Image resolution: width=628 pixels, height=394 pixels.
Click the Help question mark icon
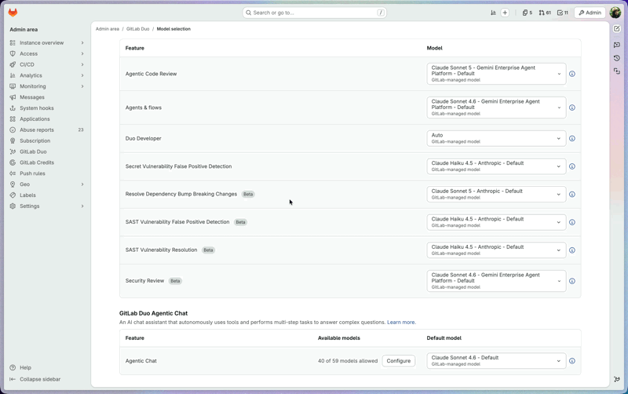click(x=13, y=367)
